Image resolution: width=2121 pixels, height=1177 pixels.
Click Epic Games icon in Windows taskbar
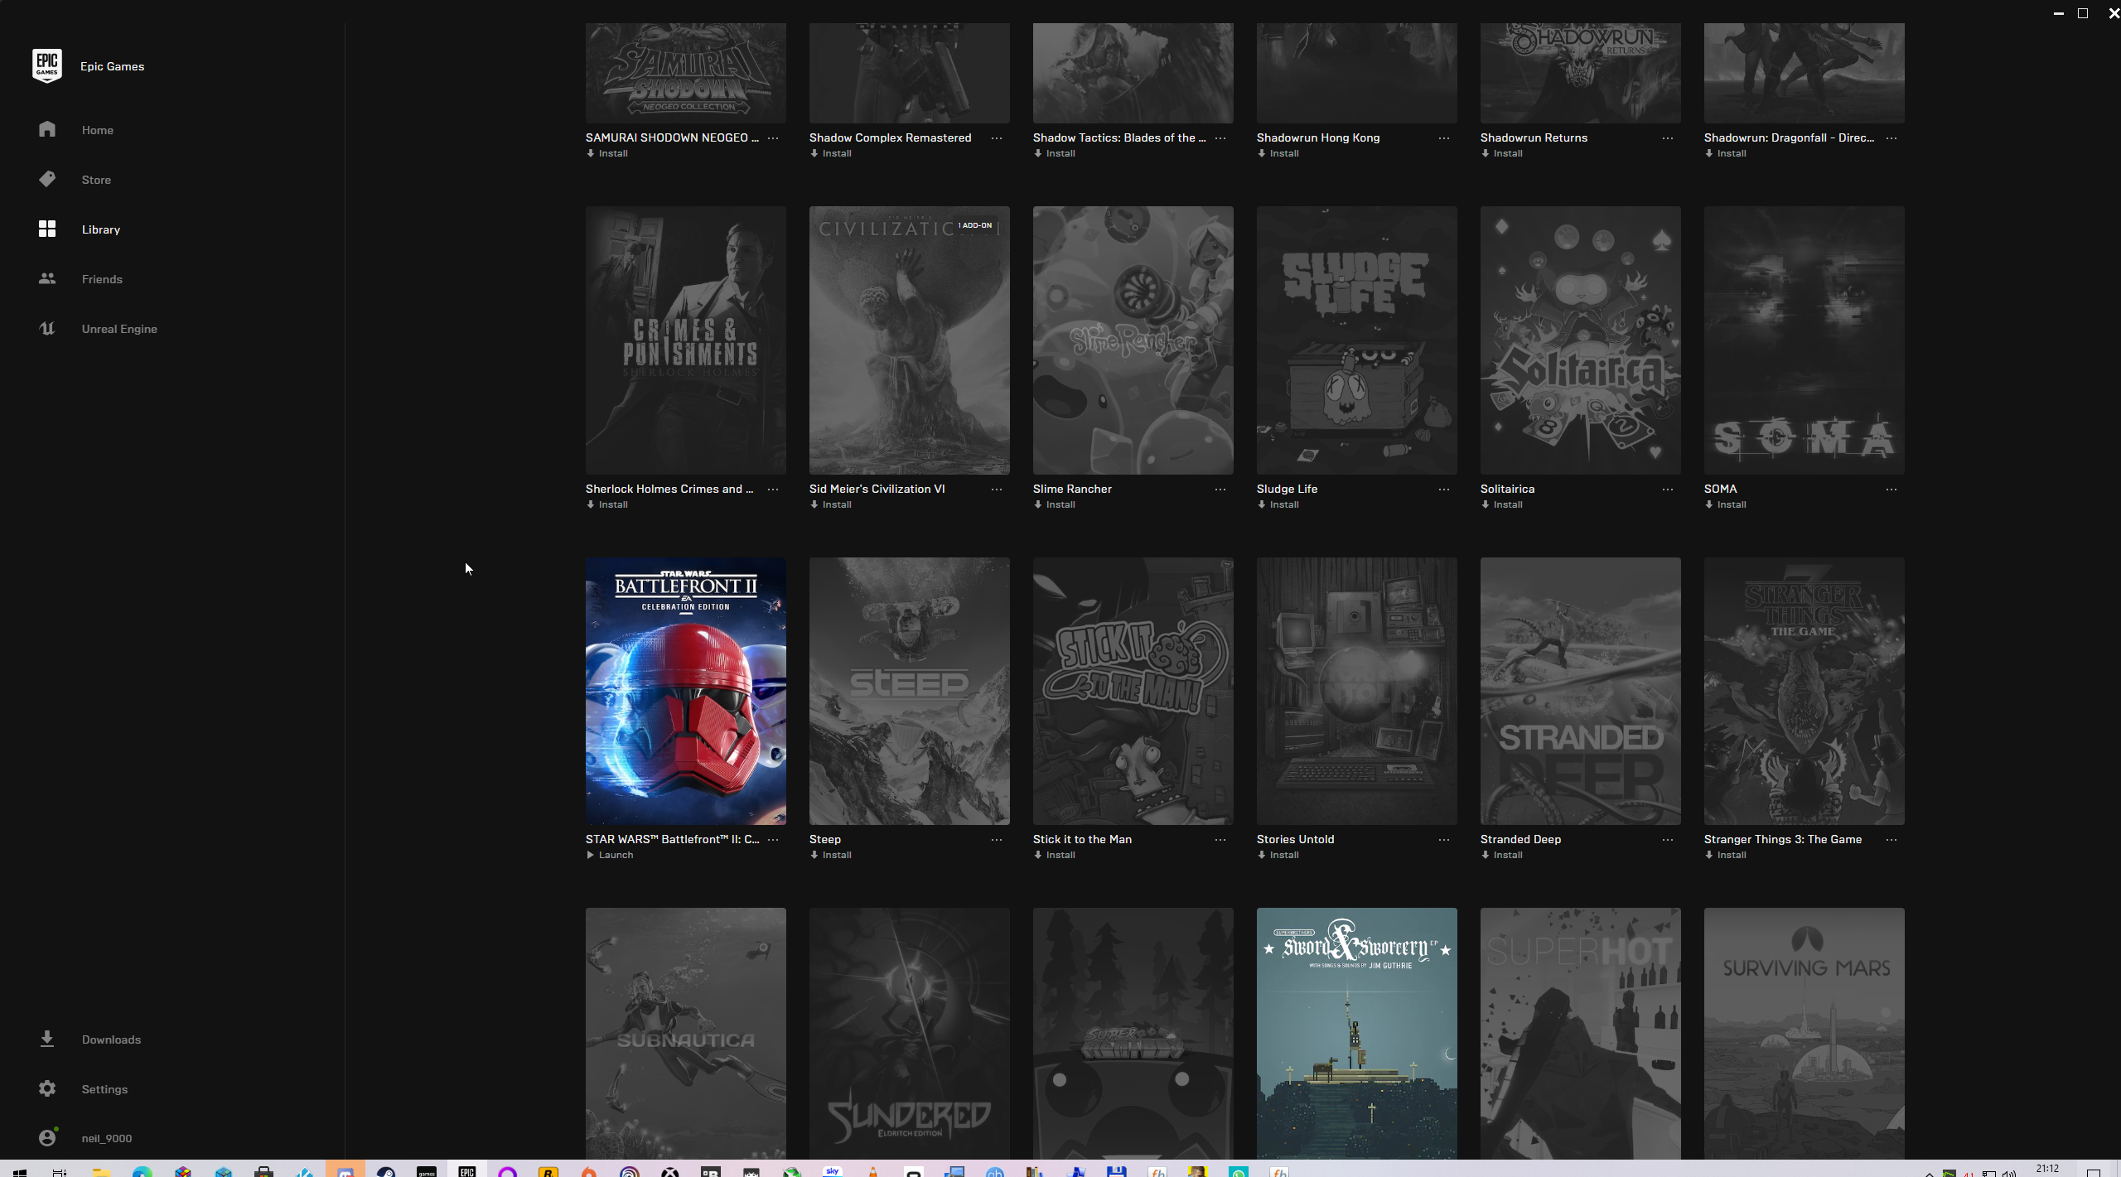467,1170
